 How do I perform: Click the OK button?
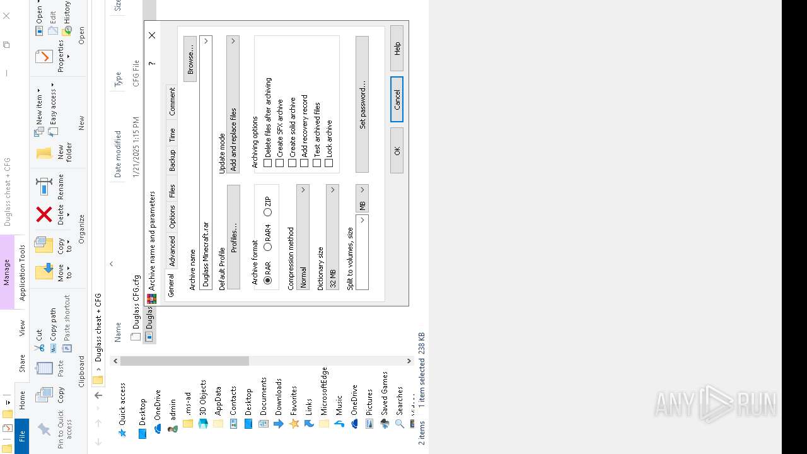[397, 150]
